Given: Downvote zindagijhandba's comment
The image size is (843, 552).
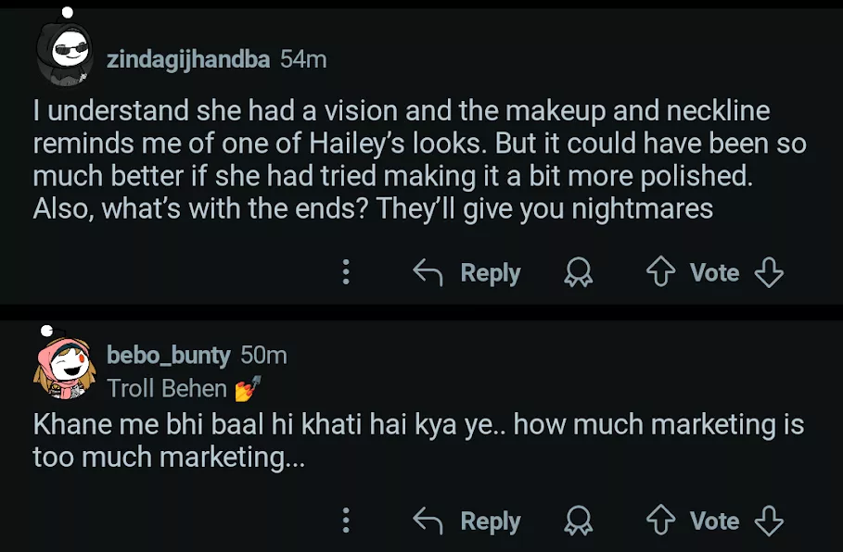Looking at the screenshot, I should (770, 272).
